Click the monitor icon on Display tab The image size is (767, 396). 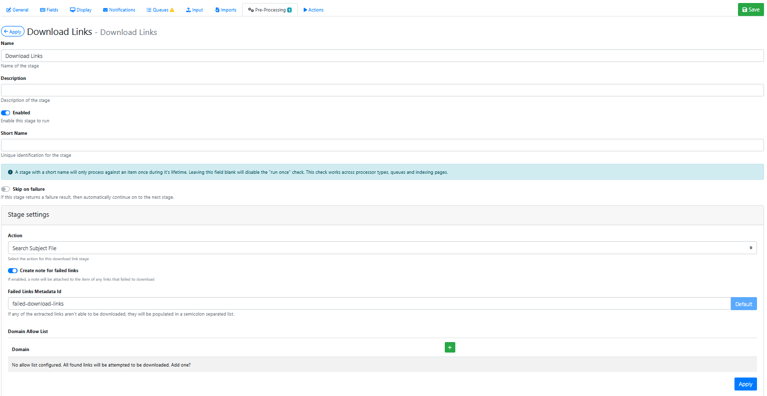pos(73,10)
